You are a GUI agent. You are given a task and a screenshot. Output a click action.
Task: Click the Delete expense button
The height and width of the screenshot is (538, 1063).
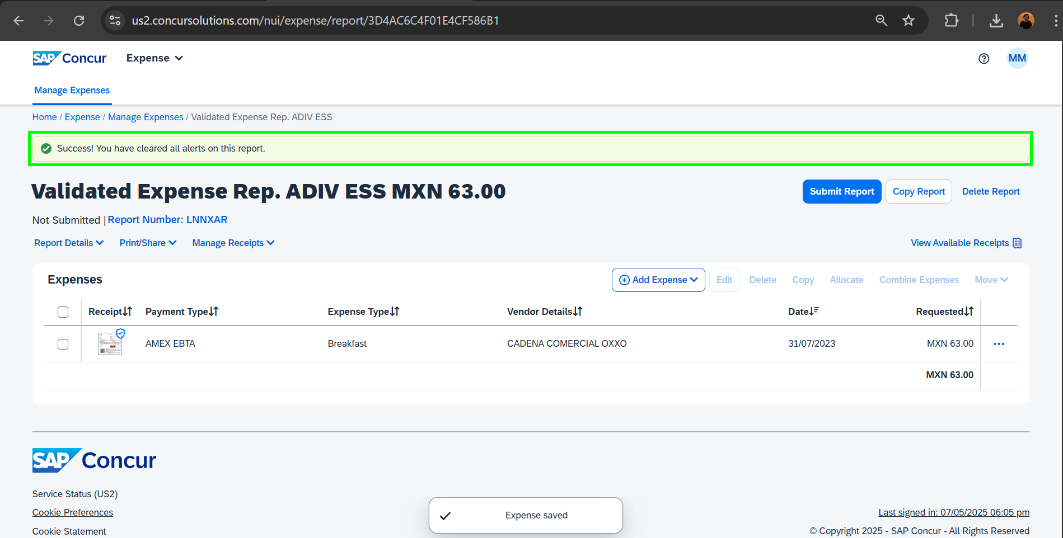[763, 280]
